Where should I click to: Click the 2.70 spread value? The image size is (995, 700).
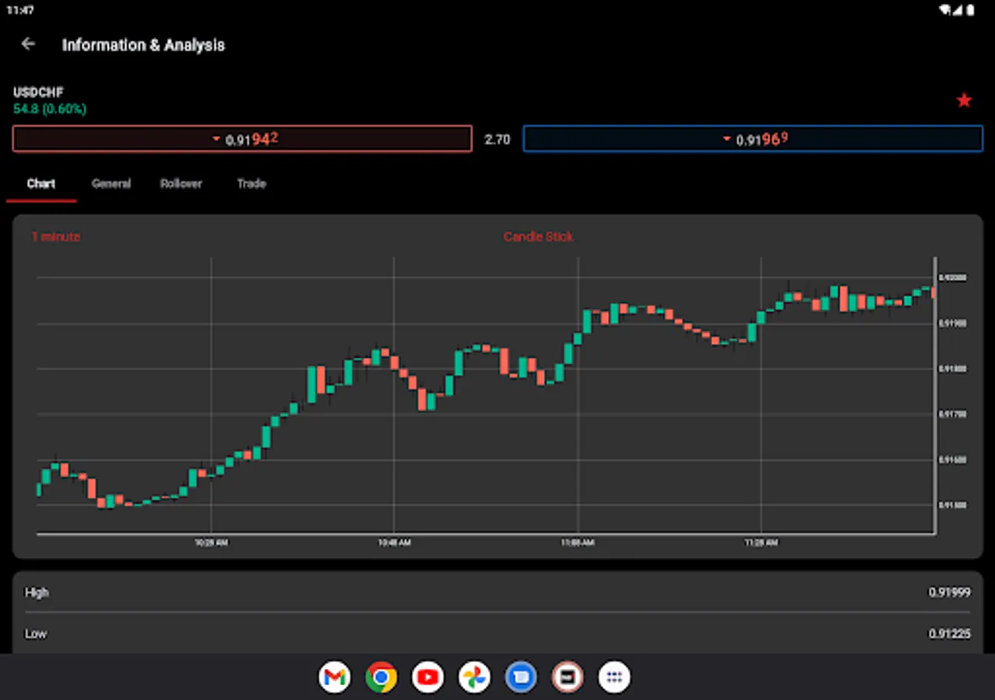(x=497, y=140)
